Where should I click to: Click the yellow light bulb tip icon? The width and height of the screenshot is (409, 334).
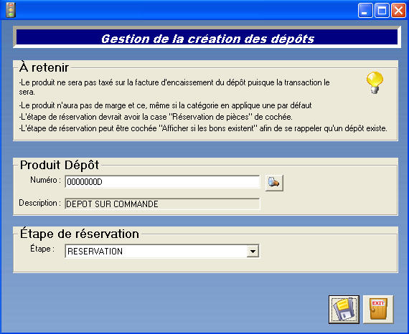tap(375, 82)
